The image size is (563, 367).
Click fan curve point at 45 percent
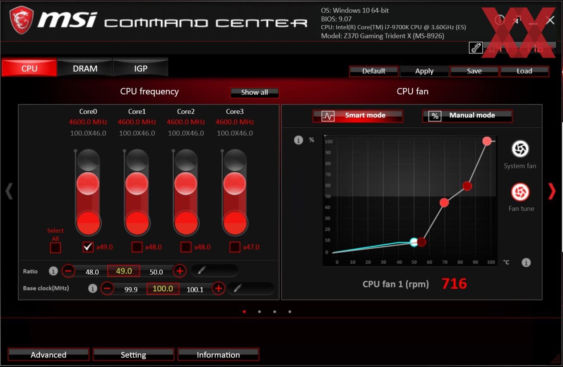click(x=444, y=203)
